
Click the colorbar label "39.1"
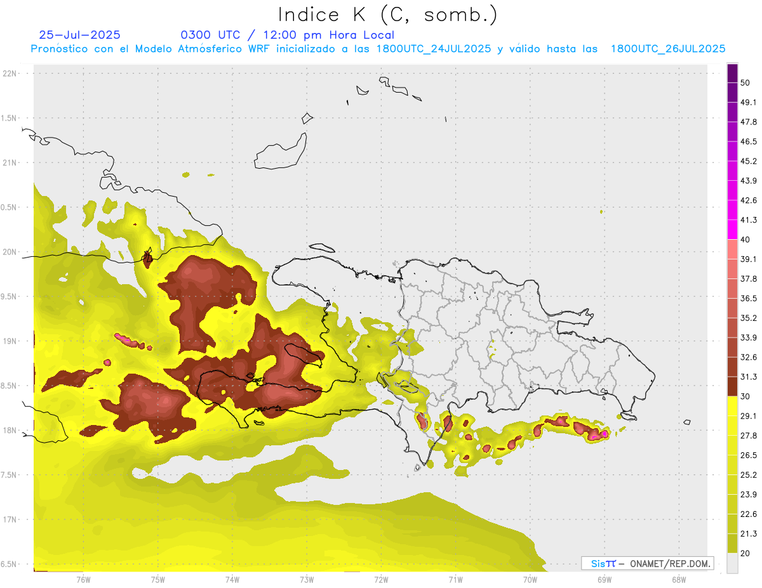point(748,259)
